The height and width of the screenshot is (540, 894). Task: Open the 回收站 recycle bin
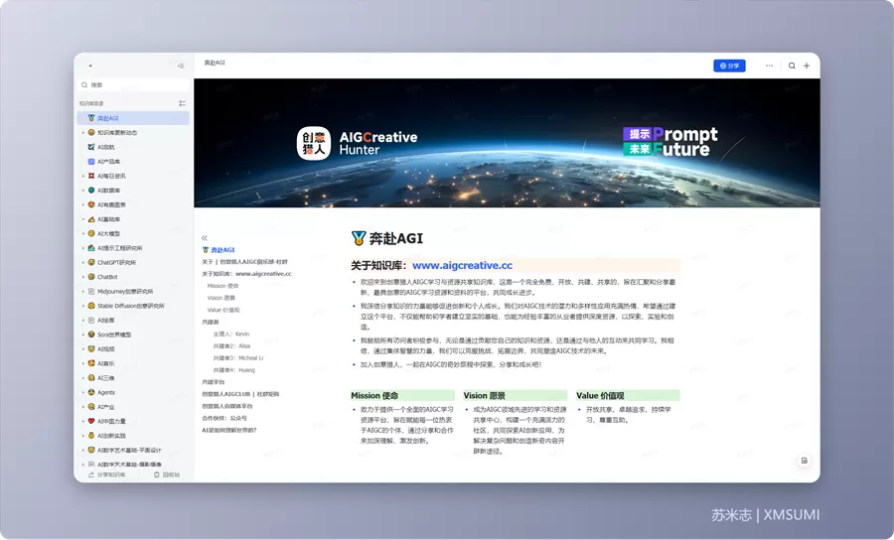(167, 474)
